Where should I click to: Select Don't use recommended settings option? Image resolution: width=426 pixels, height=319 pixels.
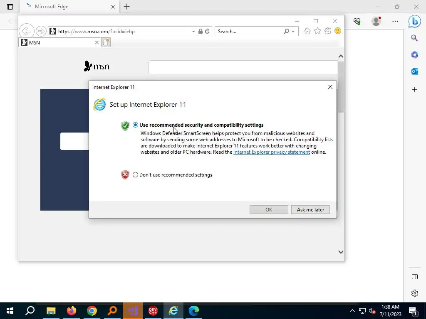(x=135, y=175)
